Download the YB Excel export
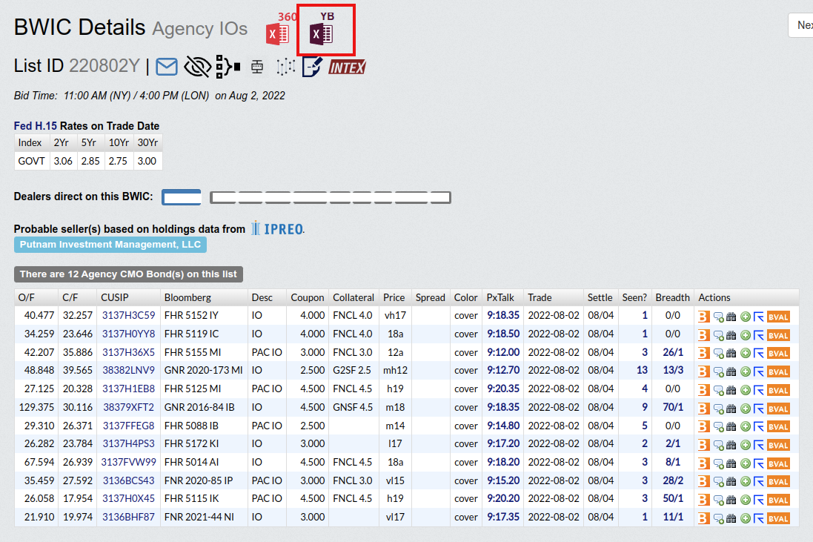Screen dimensions: 813x542 pos(322,33)
